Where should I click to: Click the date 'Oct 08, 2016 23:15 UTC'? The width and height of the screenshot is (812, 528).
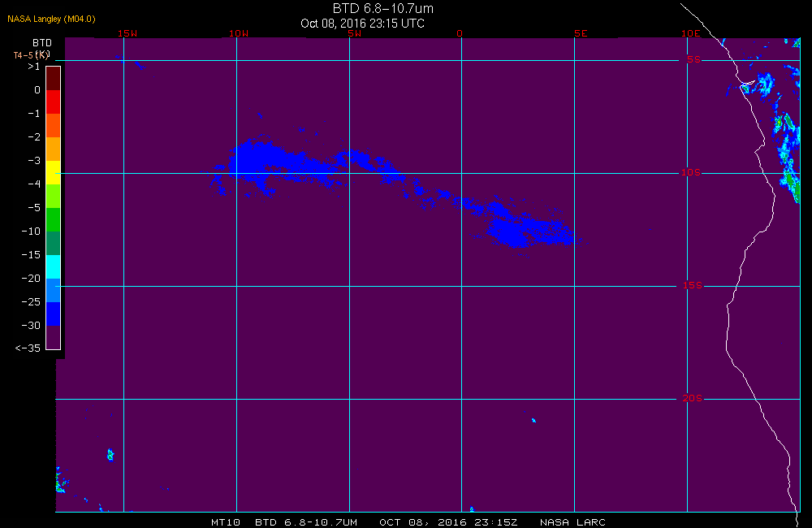(362, 24)
